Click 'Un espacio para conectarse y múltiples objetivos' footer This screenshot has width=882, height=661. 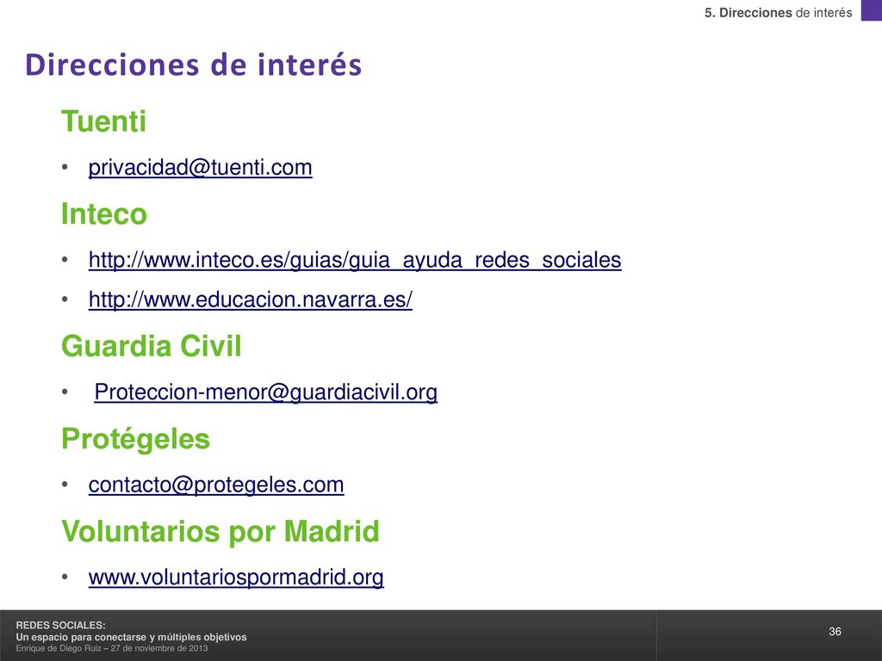pos(131,638)
